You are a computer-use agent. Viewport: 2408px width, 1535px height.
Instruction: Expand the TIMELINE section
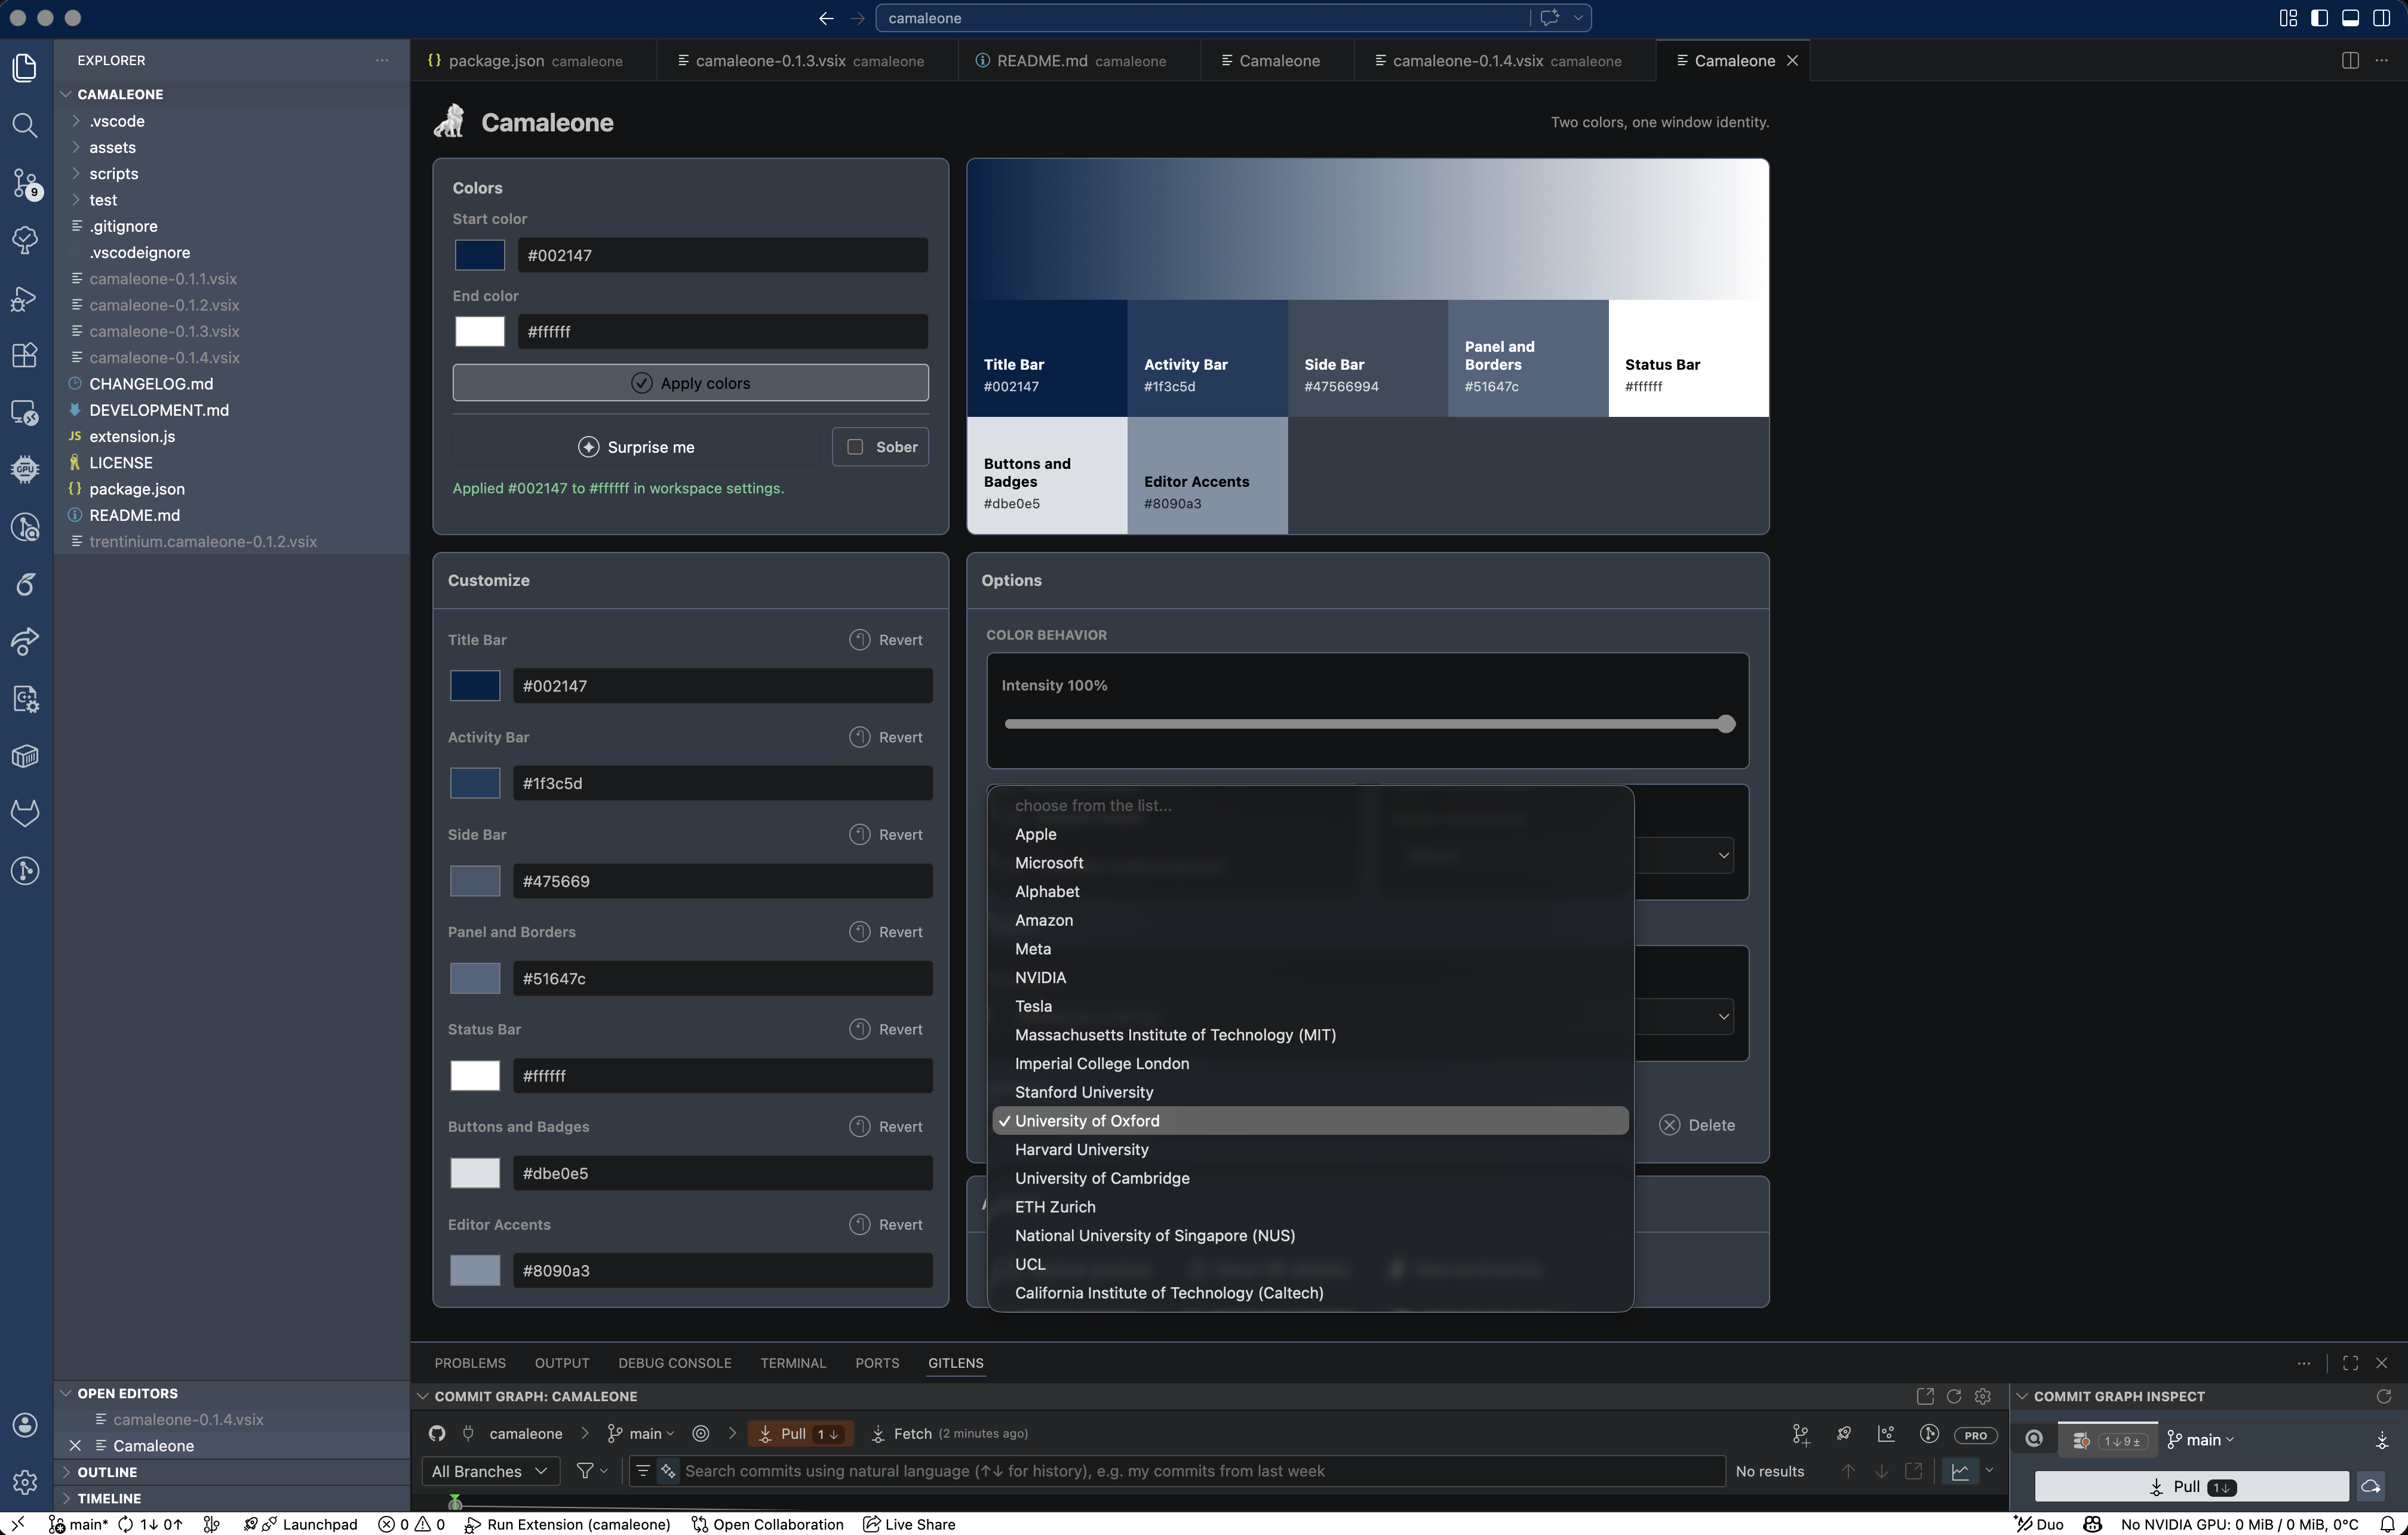click(66, 1498)
